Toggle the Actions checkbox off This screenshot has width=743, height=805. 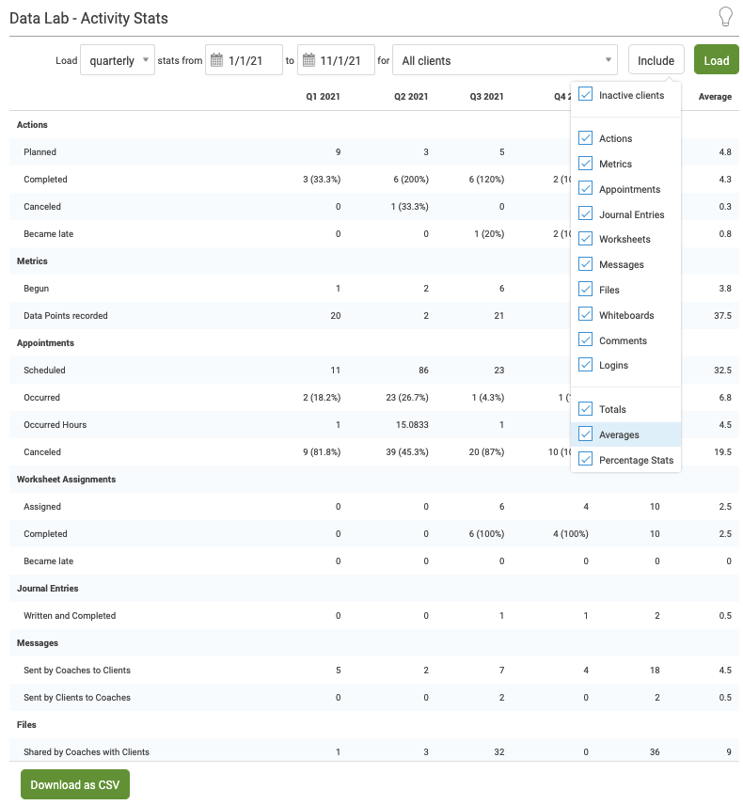pyautogui.click(x=586, y=138)
